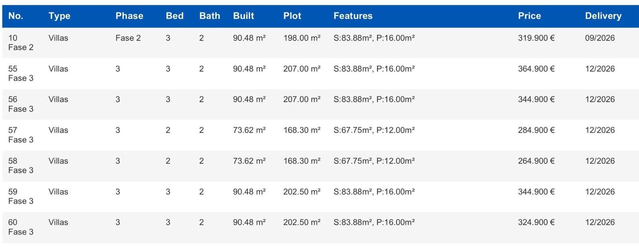639x250 pixels.
Task: Select the Features column header
Action: tap(353, 16)
